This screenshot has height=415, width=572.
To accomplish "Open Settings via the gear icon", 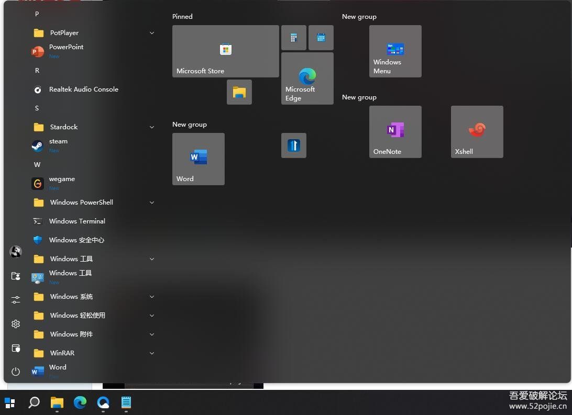I will (16, 324).
